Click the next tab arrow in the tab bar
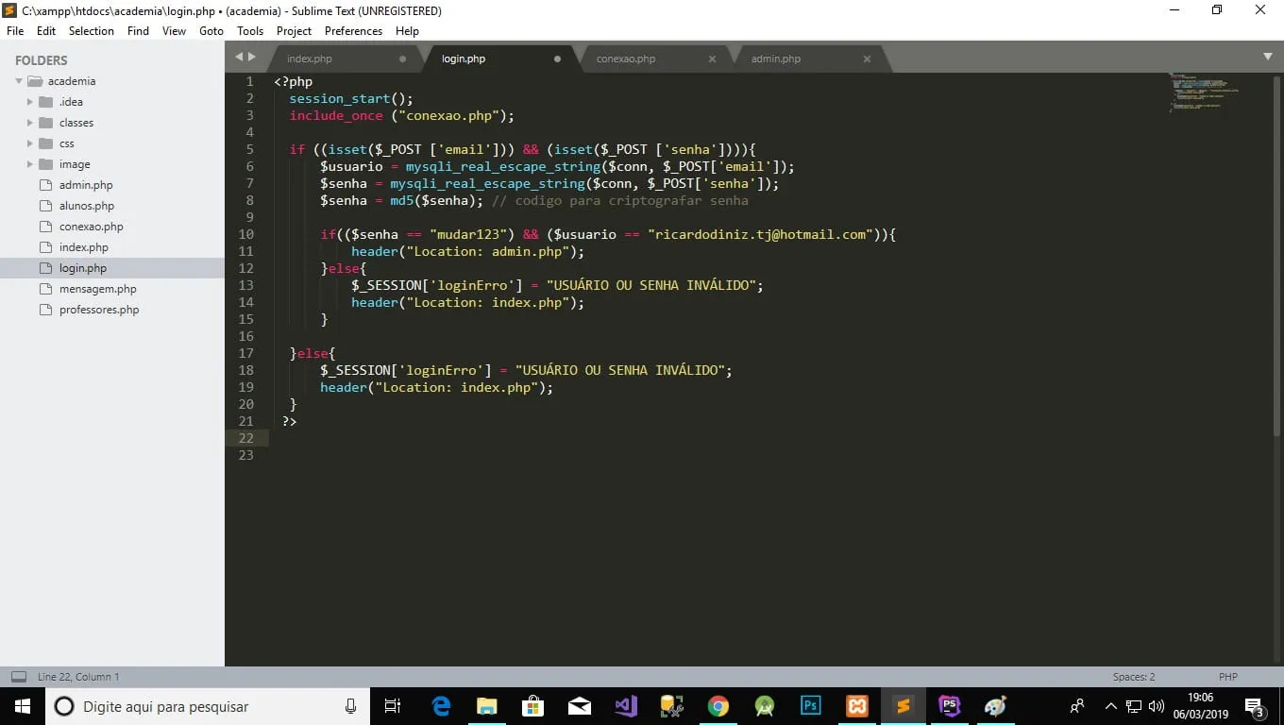This screenshot has width=1284, height=725. (x=251, y=58)
